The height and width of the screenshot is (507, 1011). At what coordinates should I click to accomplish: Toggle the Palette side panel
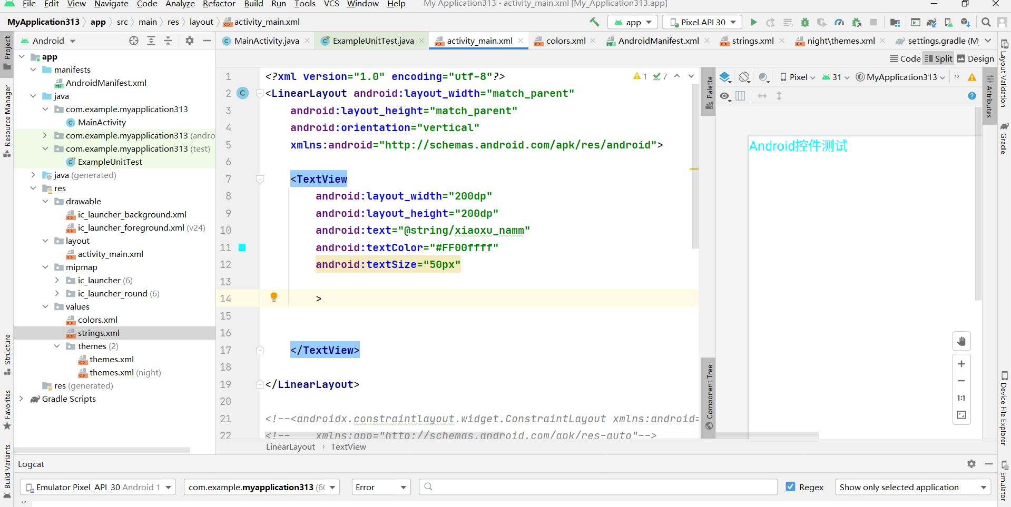(709, 92)
